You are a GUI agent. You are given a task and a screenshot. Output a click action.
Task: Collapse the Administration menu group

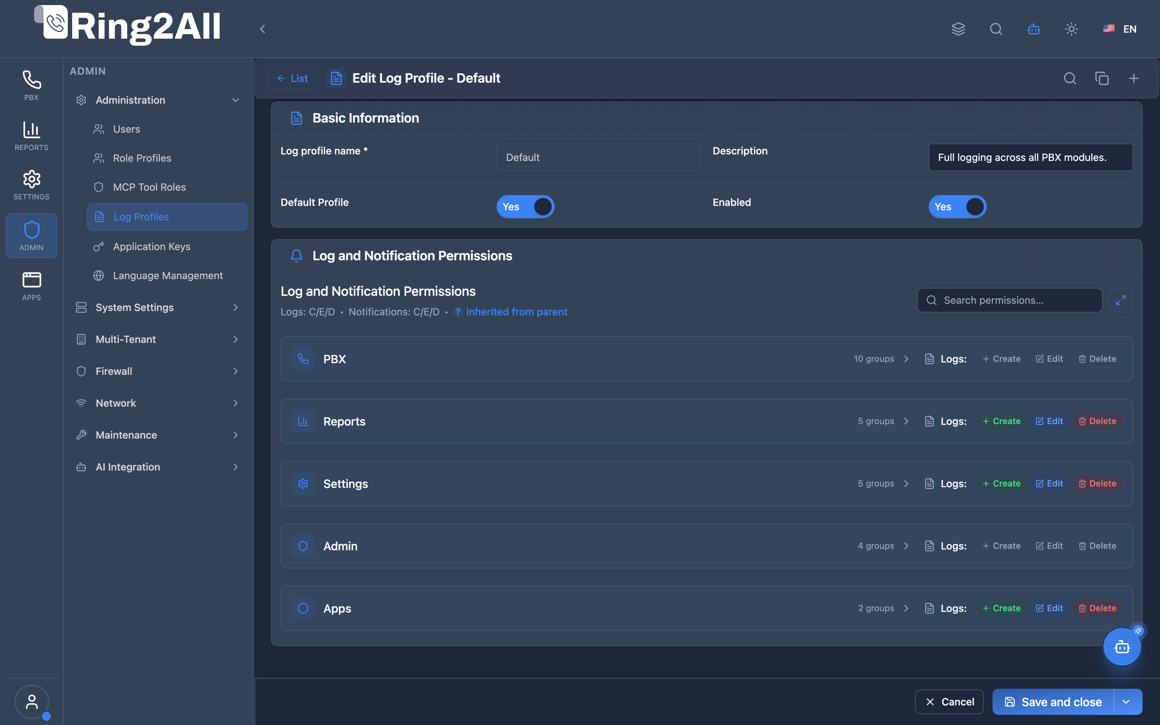tap(158, 100)
